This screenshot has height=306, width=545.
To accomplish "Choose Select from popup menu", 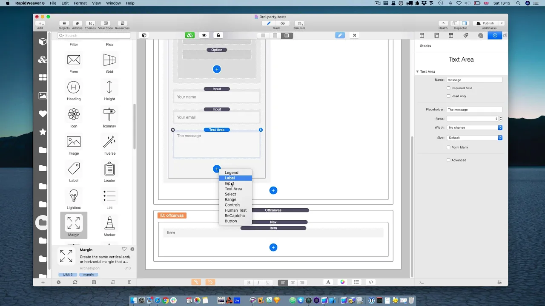I will tap(230, 194).
